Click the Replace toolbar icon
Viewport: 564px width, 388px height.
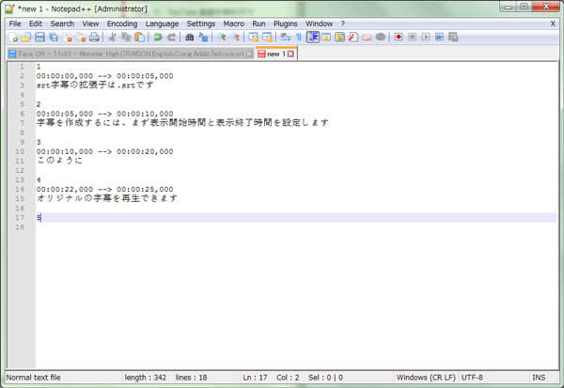coord(203,37)
